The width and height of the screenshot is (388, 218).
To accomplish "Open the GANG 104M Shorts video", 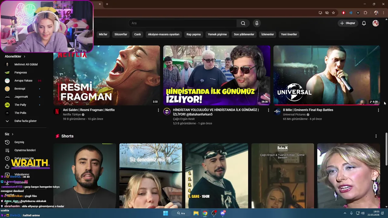I will [217, 176].
